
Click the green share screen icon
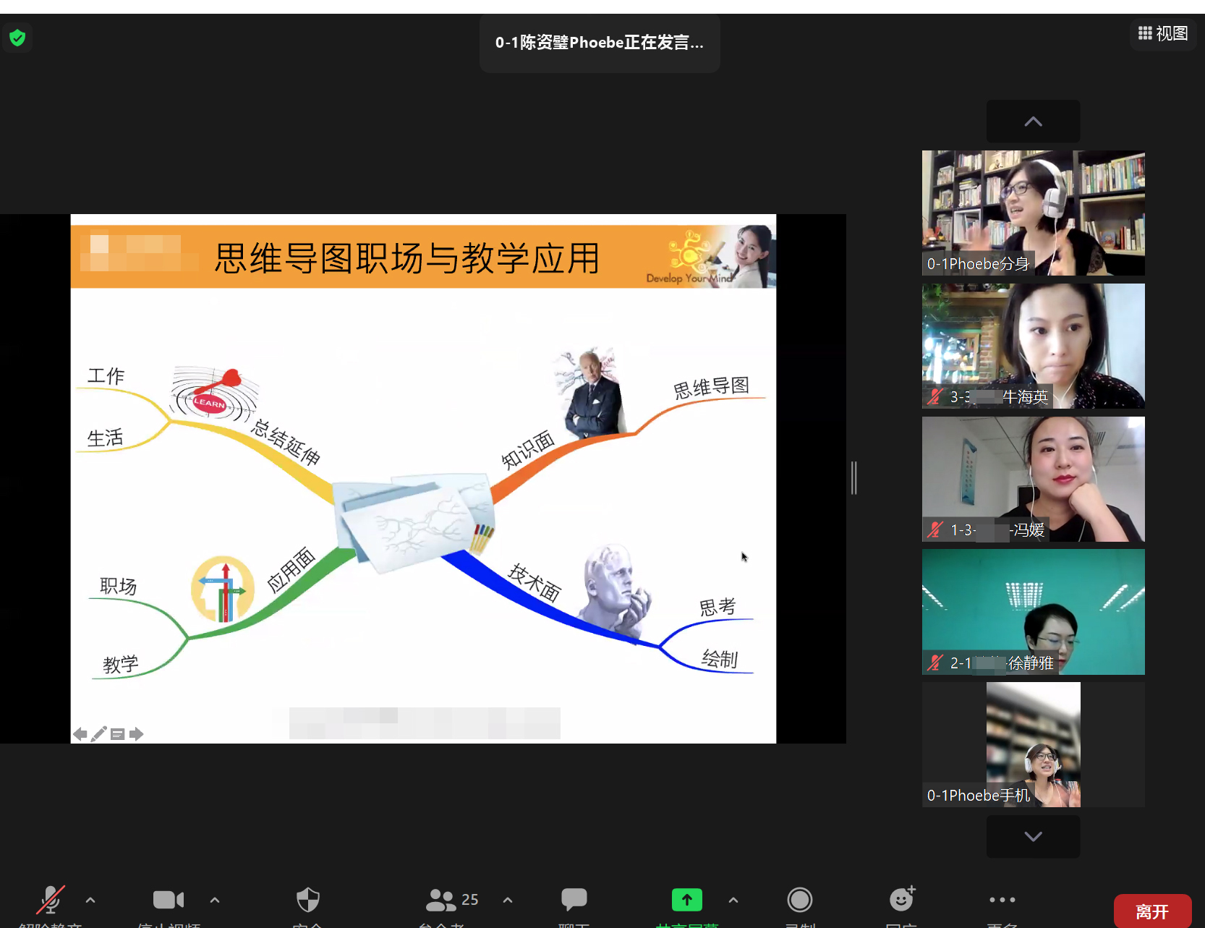[x=686, y=900]
